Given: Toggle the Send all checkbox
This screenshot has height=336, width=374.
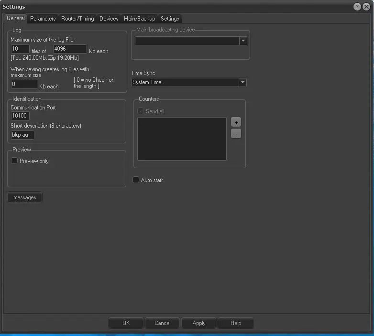Looking at the screenshot, I should pos(141,111).
